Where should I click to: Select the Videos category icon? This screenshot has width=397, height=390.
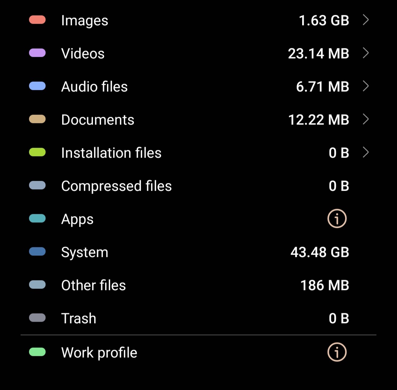[37, 53]
